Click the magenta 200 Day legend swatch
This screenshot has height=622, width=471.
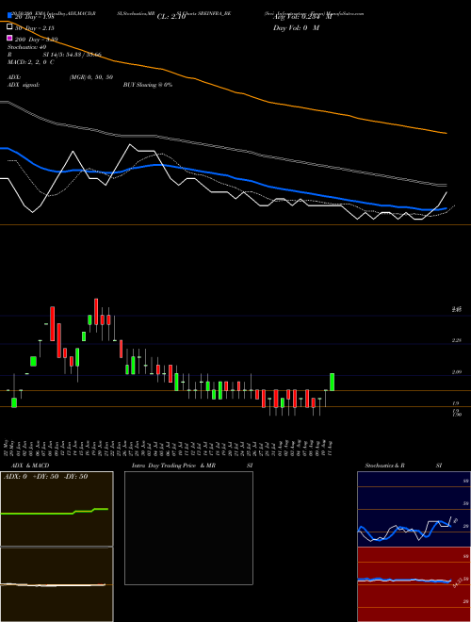pyautogui.click(x=9, y=38)
